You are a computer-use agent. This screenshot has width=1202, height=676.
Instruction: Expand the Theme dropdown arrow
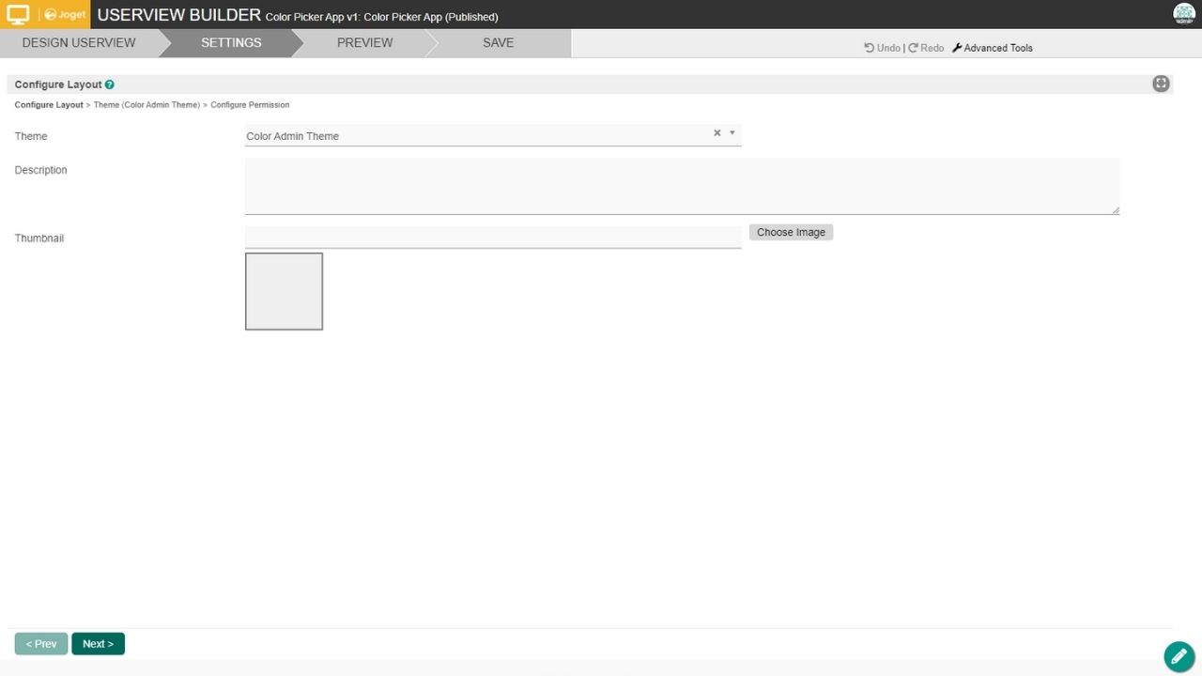tap(732, 133)
